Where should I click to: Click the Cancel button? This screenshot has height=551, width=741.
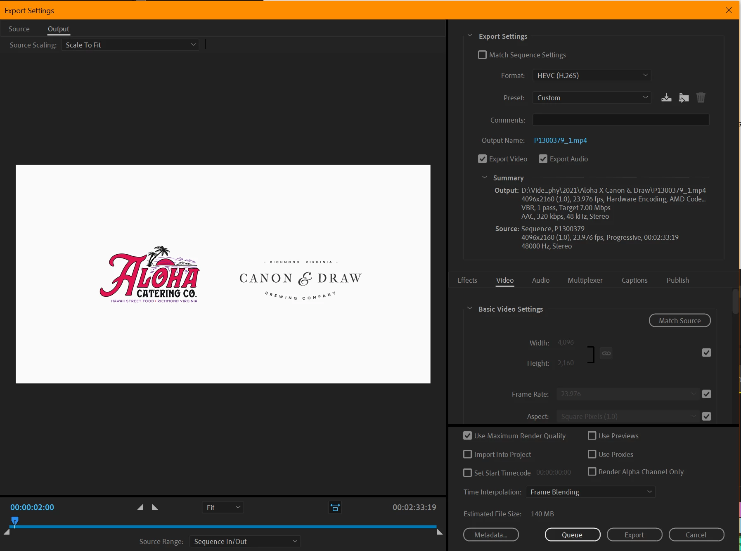point(696,534)
